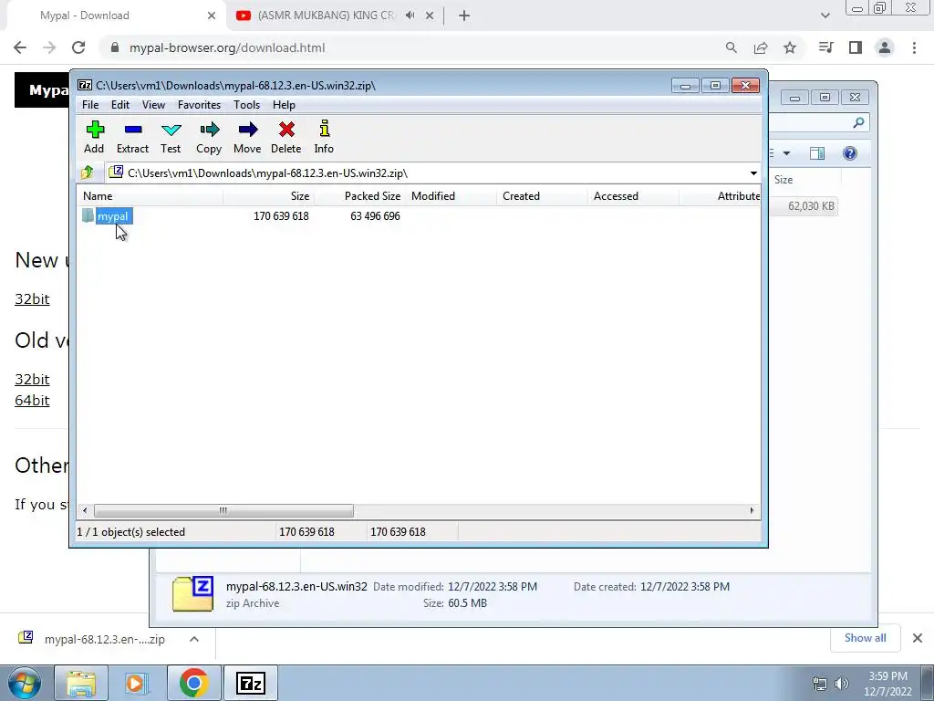Open the Chrome three-dot menu
Viewport: 934px width, 701px height.
click(914, 47)
